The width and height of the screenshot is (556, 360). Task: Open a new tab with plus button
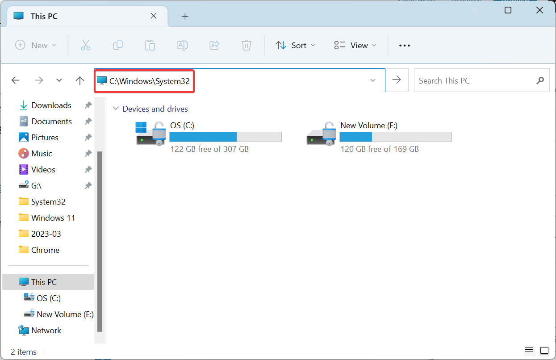click(x=185, y=17)
